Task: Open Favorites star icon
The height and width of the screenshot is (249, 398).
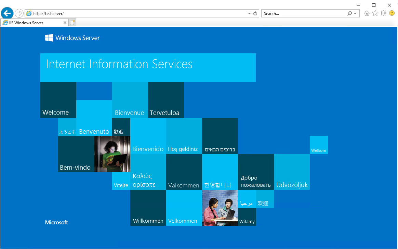Action: coord(375,13)
